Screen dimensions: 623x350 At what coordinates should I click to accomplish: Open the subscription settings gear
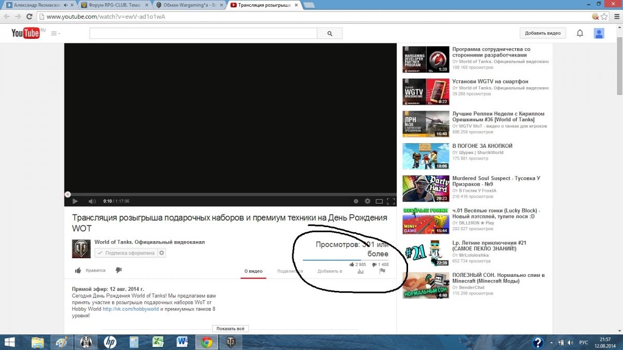(162, 253)
